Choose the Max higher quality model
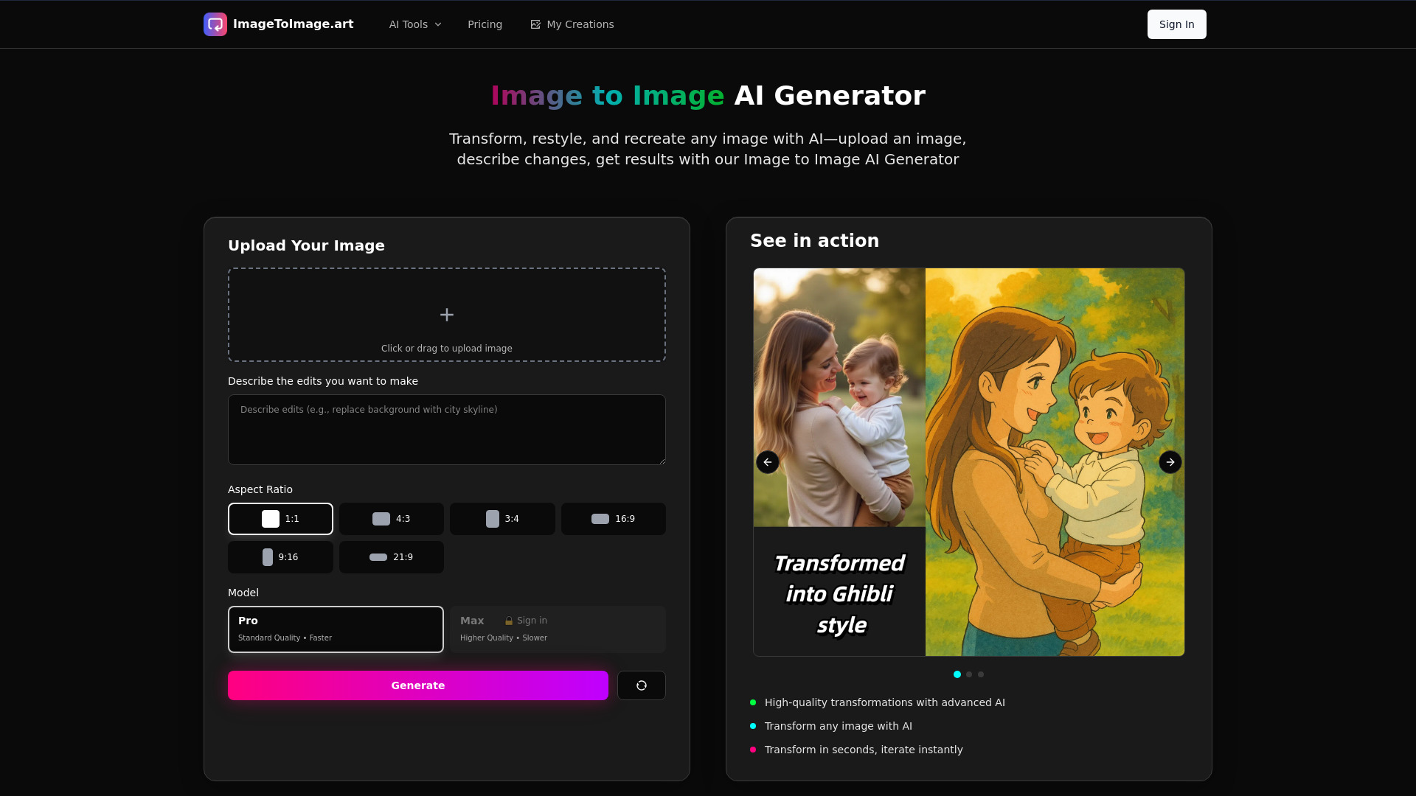This screenshot has width=1416, height=796. [x=558, y=629]
